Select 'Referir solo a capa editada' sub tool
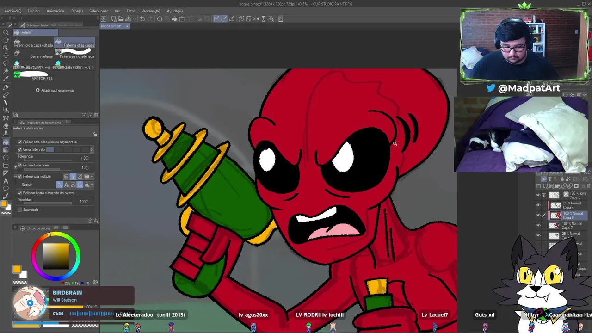This screenshot has height=333, width=592. click(33, 43)
